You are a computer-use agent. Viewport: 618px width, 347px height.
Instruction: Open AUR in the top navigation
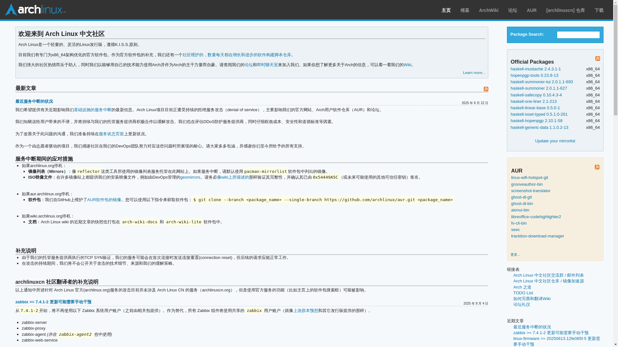pos(531,10)
